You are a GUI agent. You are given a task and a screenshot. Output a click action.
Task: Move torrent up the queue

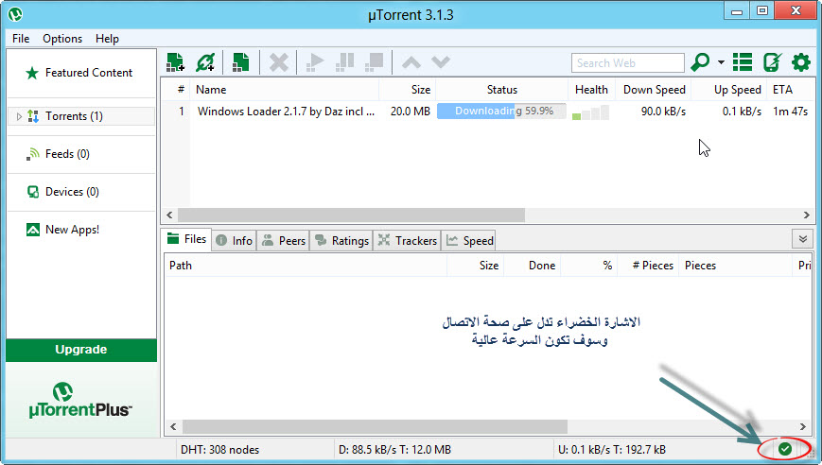tap(411, 62)
